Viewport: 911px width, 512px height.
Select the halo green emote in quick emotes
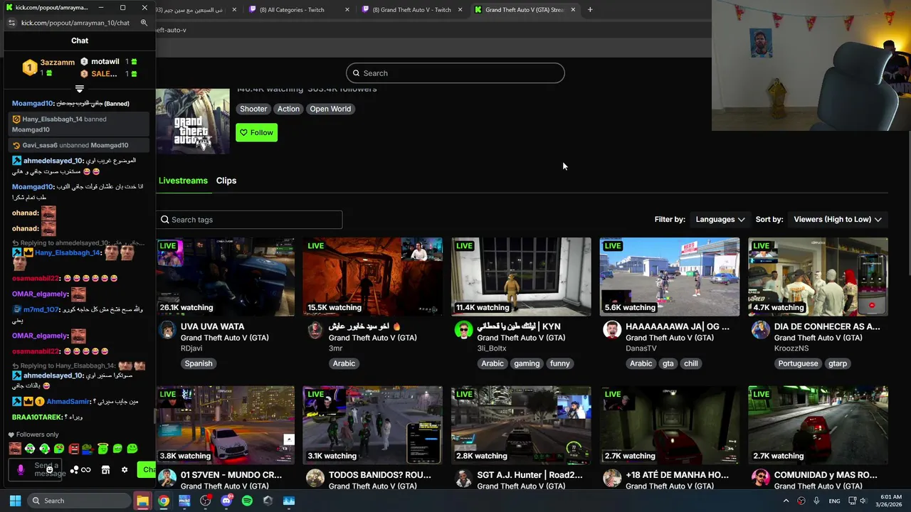(103, 448)
